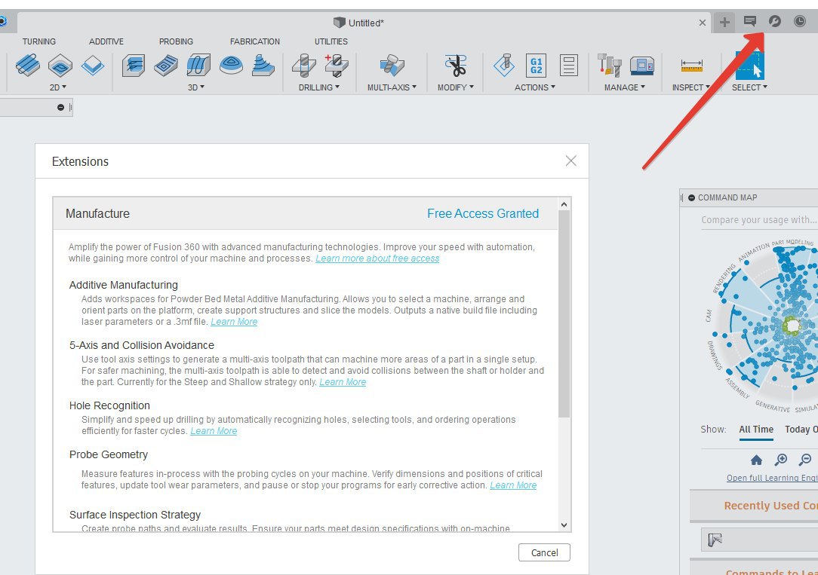818x575 pixels.
Task: Collapse the browser panel toggle
Action: pos(60,107)
